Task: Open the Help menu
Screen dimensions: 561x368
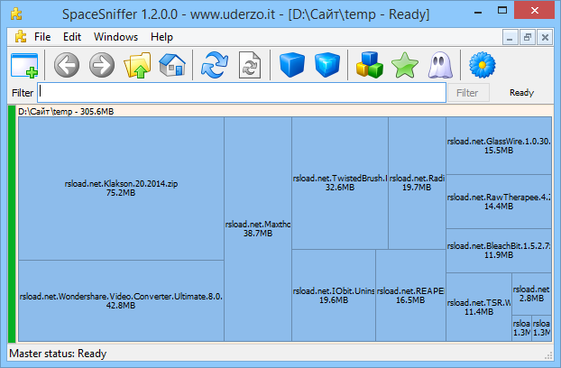Action: [161, 37]
